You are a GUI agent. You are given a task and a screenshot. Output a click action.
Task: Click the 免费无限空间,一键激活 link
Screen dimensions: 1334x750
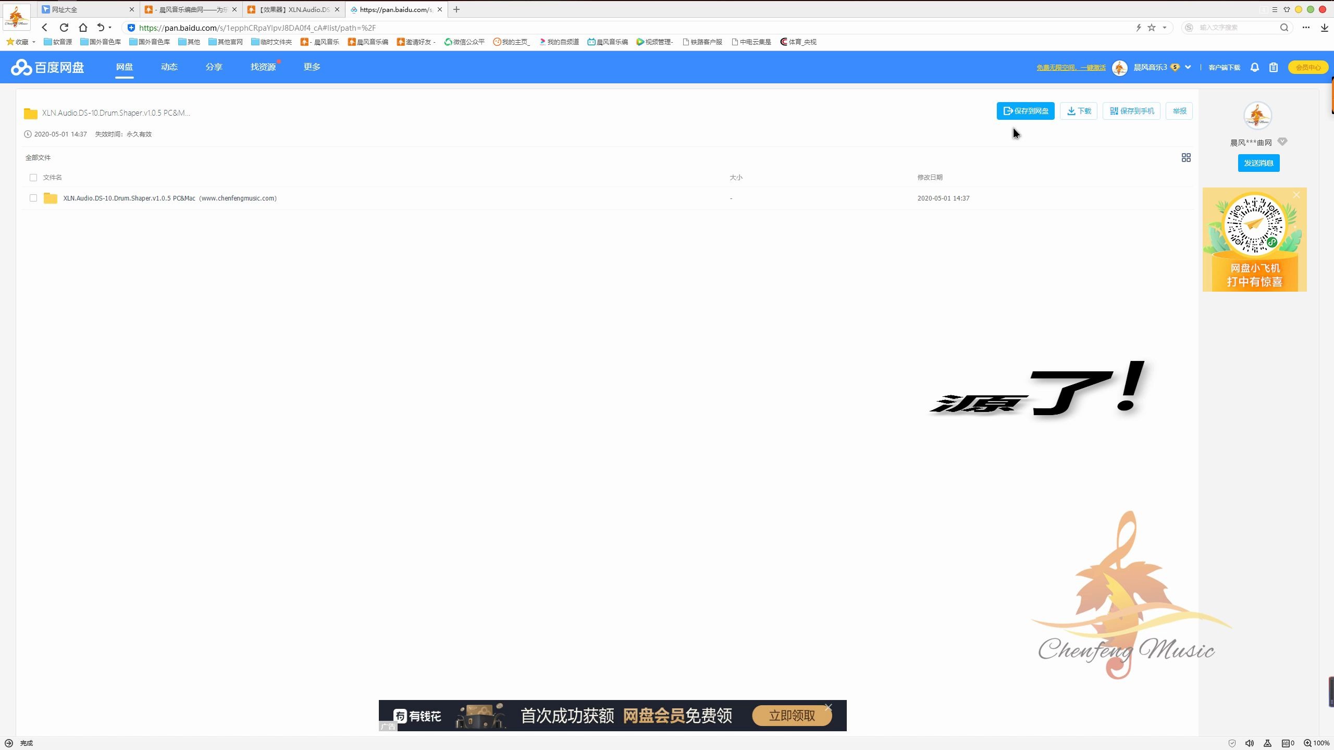(1071, 68)
